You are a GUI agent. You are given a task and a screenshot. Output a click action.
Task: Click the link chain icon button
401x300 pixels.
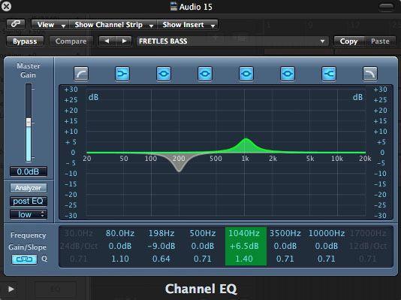pos(16,24)
